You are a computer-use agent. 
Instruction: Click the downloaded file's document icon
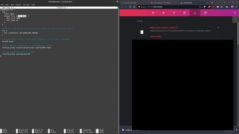142,32
